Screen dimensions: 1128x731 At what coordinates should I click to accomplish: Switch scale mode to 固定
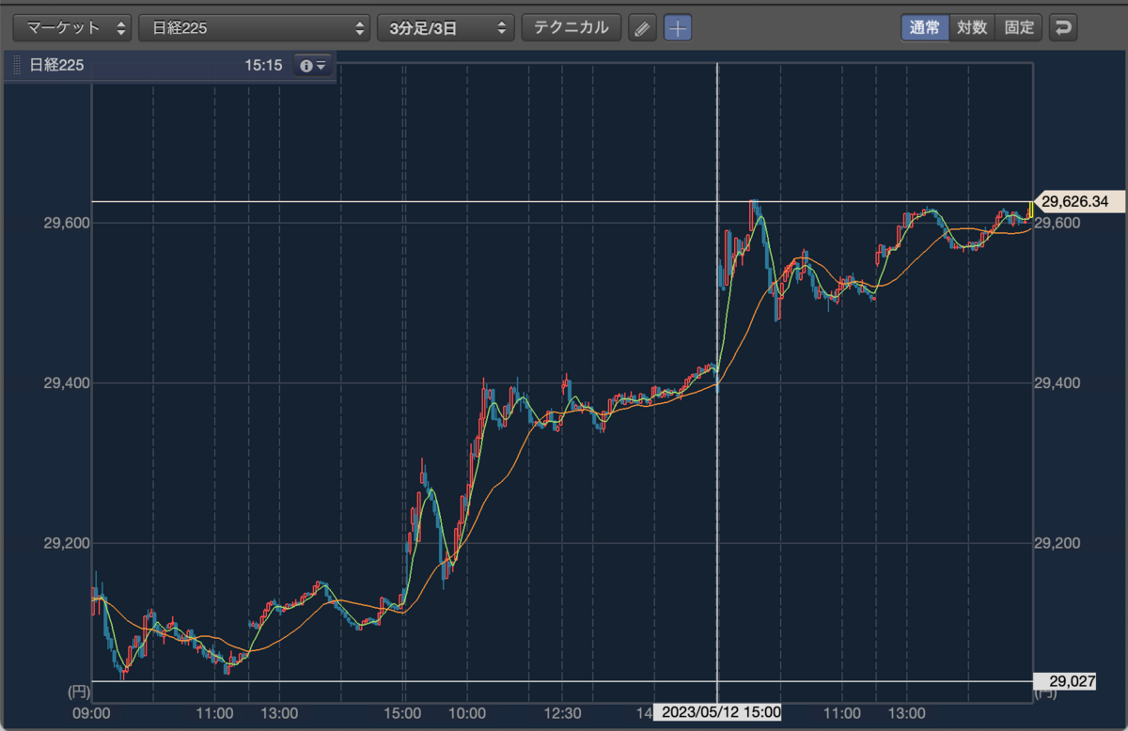point(1019,27)
